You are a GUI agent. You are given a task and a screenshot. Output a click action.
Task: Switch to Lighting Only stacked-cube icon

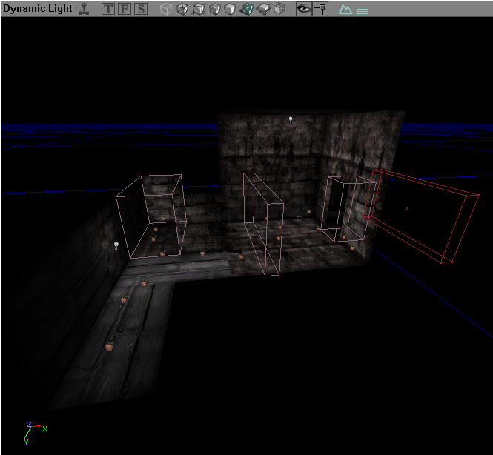click(279, 10)
